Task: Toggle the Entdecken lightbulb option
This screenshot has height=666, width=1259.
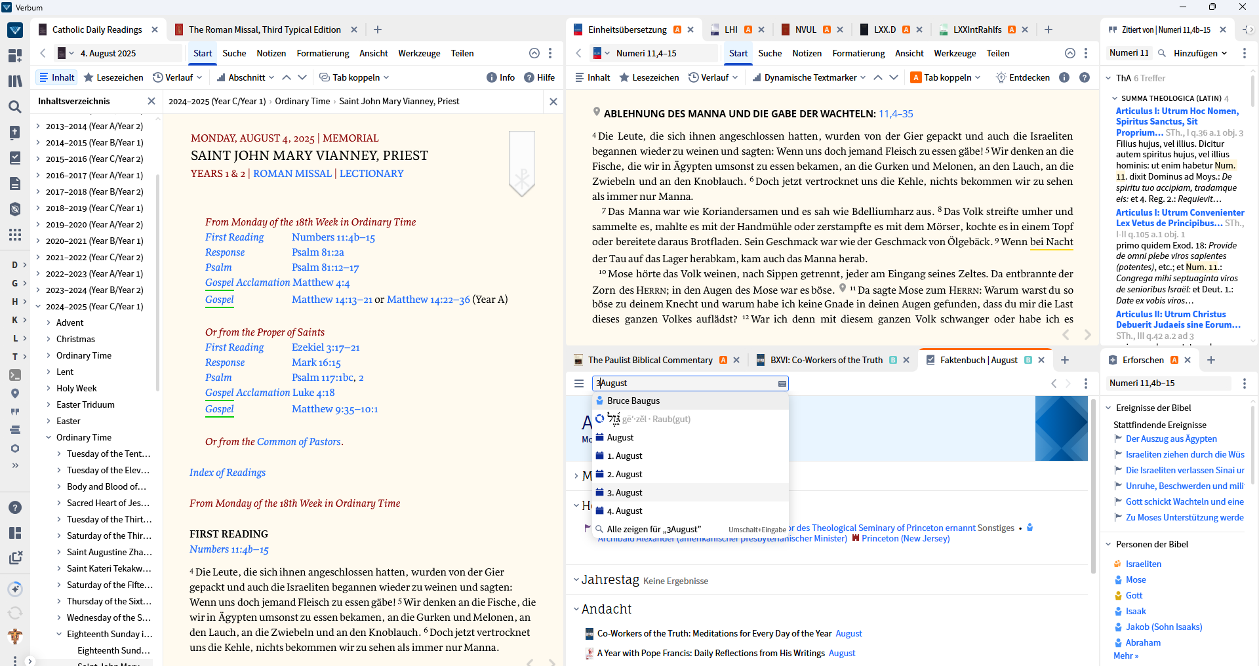Action: (1023, 77)
